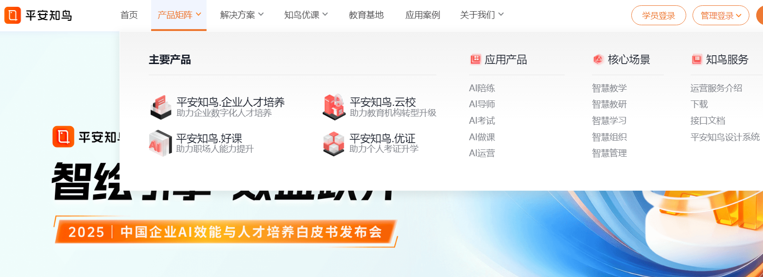
Task: Click the 核心场景 section icon
Action: click(x=598, y=59)
